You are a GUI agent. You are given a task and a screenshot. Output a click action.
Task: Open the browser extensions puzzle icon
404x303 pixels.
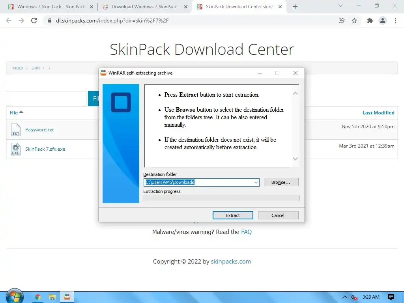pos(370,21)
